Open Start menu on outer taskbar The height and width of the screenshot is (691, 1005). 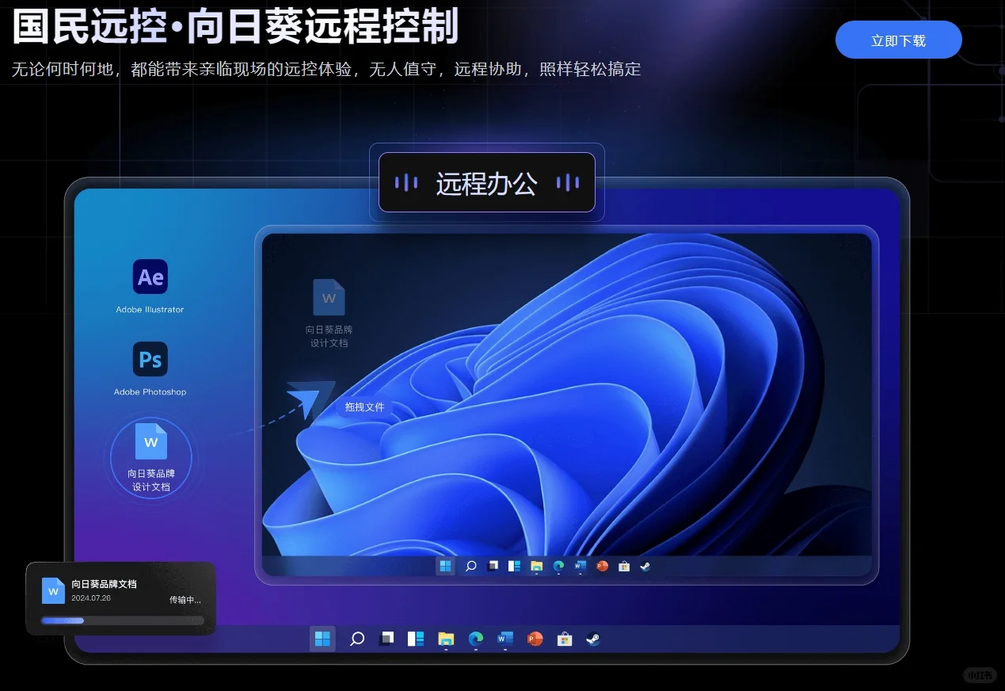322,639
